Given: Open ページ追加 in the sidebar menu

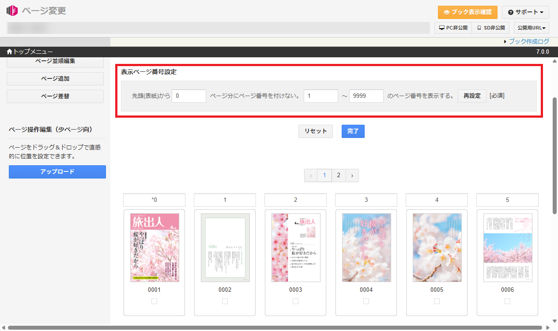Looking at the screenshot, I should click(55, 79).
